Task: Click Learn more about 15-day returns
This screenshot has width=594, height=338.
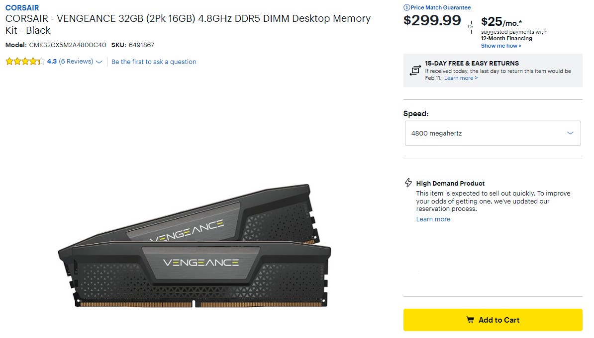Action: [x=461, y=78]
